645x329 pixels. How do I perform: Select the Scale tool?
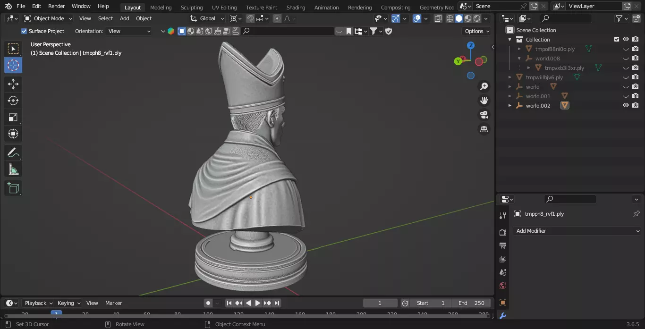(x=13, y=117)
